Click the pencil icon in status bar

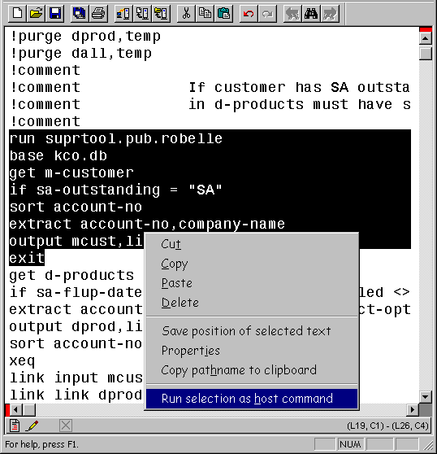pyautogui.click(x=32, y=426)
